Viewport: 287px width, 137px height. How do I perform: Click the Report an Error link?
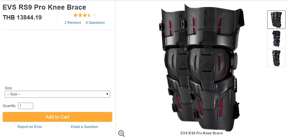tap(30, 127)
